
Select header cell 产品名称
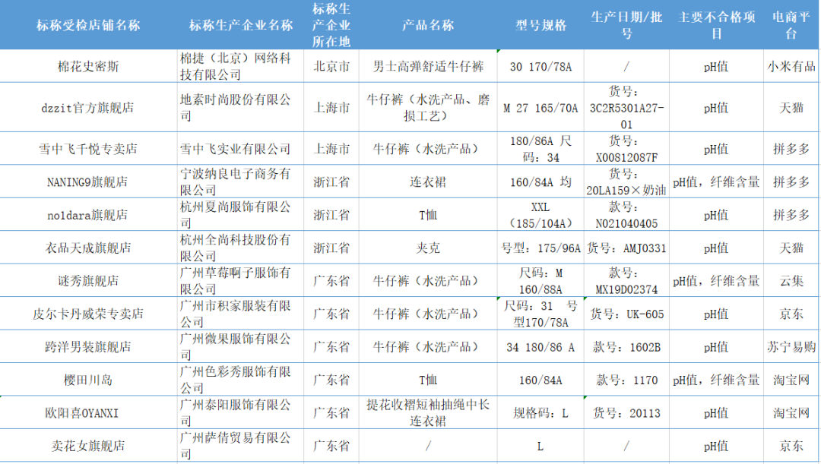428,25
